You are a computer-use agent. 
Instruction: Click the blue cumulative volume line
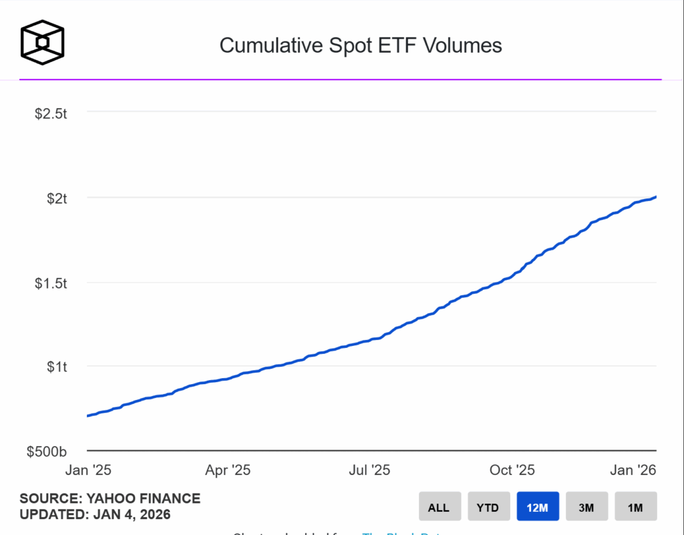click(x=367, y=341)
